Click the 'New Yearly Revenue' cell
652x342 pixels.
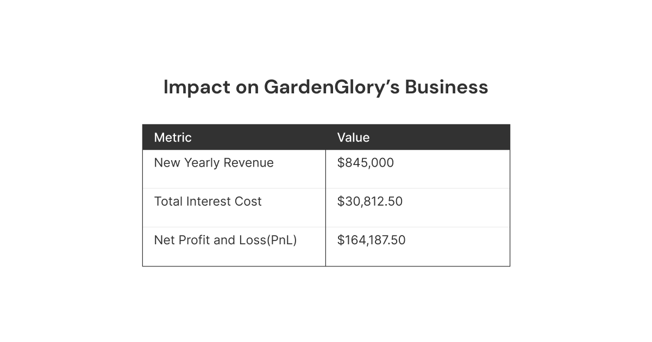pyautogui.click(x=214, y=163)
